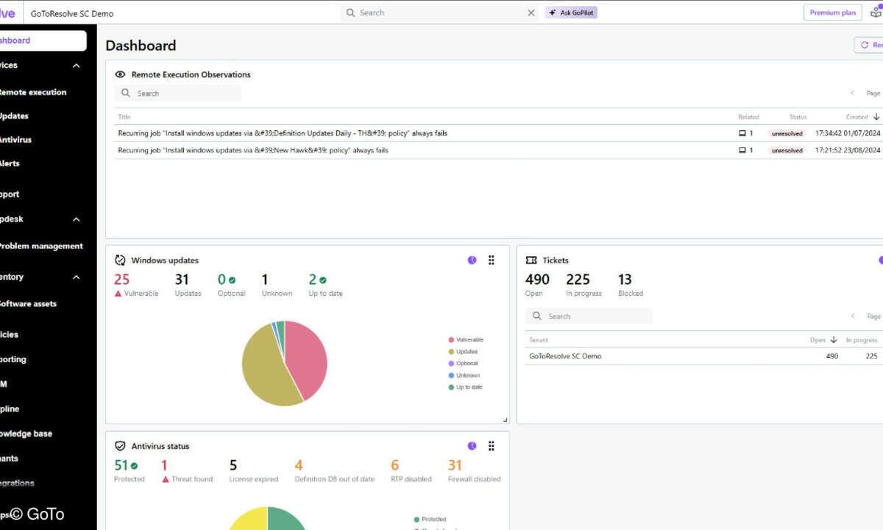Open Problem management in the sidebar
The height and width of the screenshot is (530, 883).
coord(40,246)
